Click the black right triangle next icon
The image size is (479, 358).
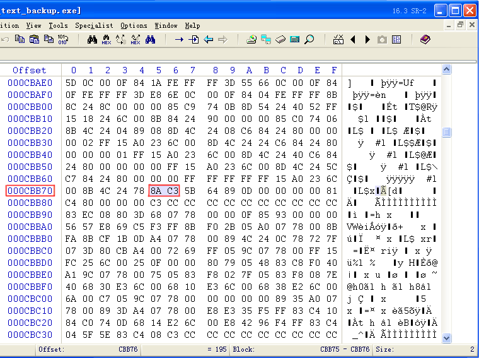coord(367,40)
